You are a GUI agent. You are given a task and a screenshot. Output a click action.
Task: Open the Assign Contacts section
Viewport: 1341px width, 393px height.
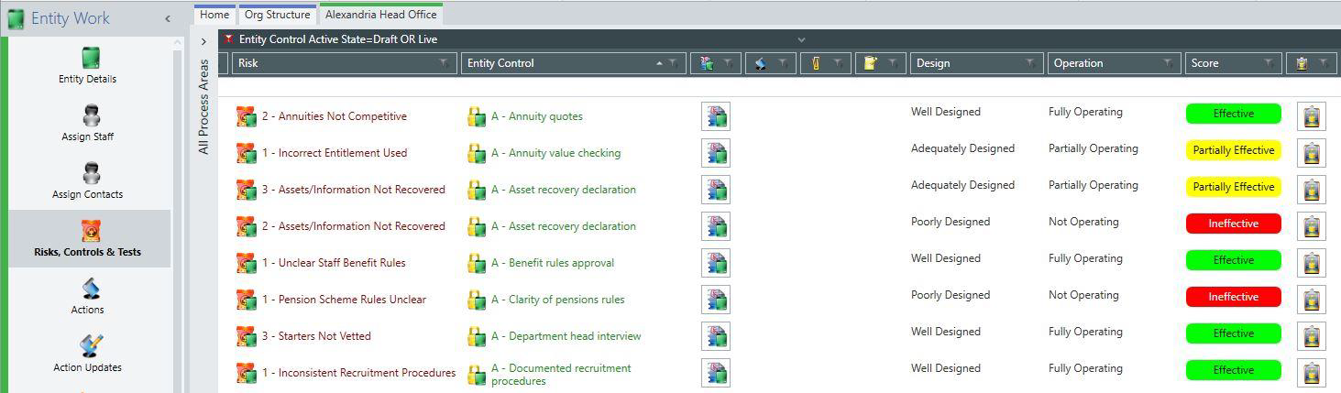coord(89,181)
